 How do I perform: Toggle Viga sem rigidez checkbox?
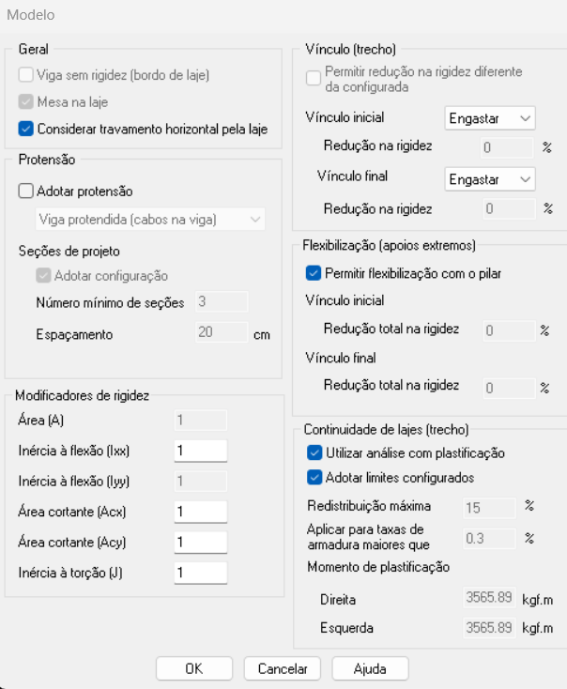pyautogui.click(x=25, y=76)
